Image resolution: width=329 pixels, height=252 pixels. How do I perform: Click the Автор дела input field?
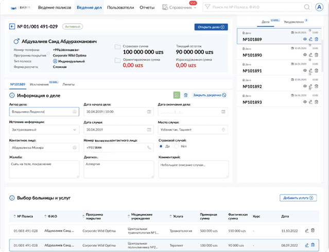[x=44, y=112]
